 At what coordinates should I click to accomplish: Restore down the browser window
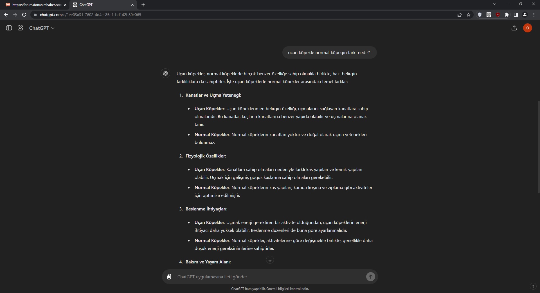521,4
